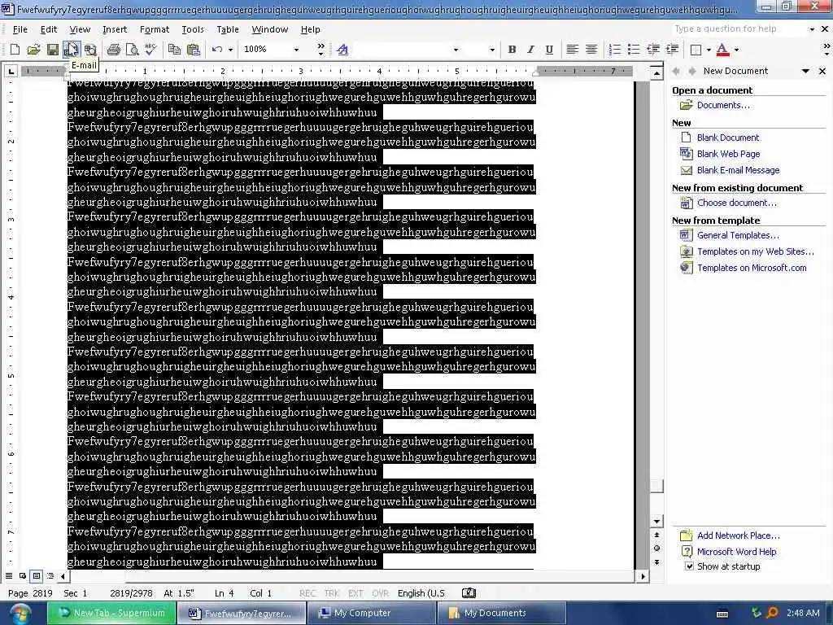Create a new blank document from toolbar

[x=15, y=50]
